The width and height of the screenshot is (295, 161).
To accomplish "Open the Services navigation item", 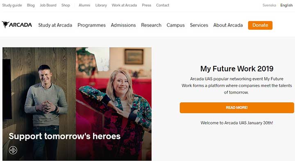I will (199, 25).
